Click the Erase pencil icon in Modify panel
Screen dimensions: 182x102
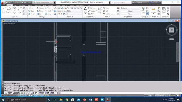[x=55, y=8]
